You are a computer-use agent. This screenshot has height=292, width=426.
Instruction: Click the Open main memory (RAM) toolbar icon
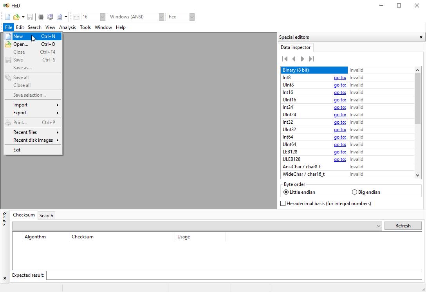click(41, 17)
